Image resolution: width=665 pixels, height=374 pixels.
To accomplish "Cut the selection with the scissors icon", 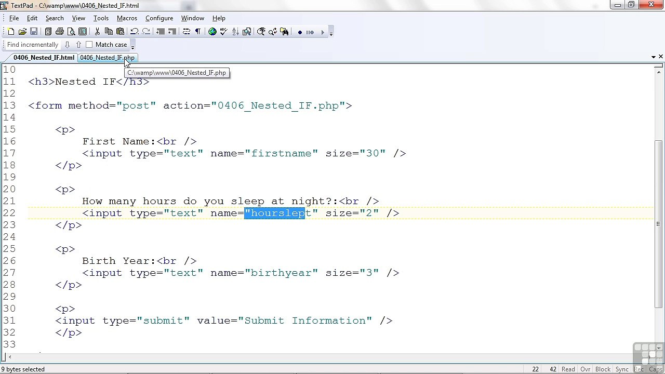I will pos(97,32).
